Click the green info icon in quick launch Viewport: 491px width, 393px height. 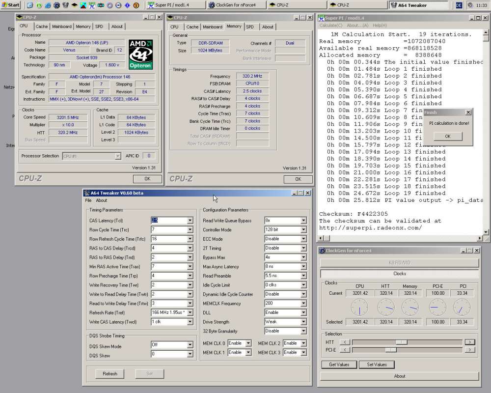click(39, 5)
